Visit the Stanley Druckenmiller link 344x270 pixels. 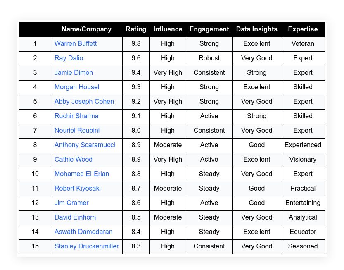(x=86, y=246)
